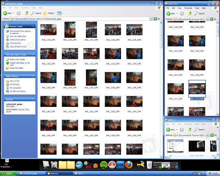Click Up folder icon in DITL 2
This screenshot has height=176, width=220.
(x=190, y=130)
